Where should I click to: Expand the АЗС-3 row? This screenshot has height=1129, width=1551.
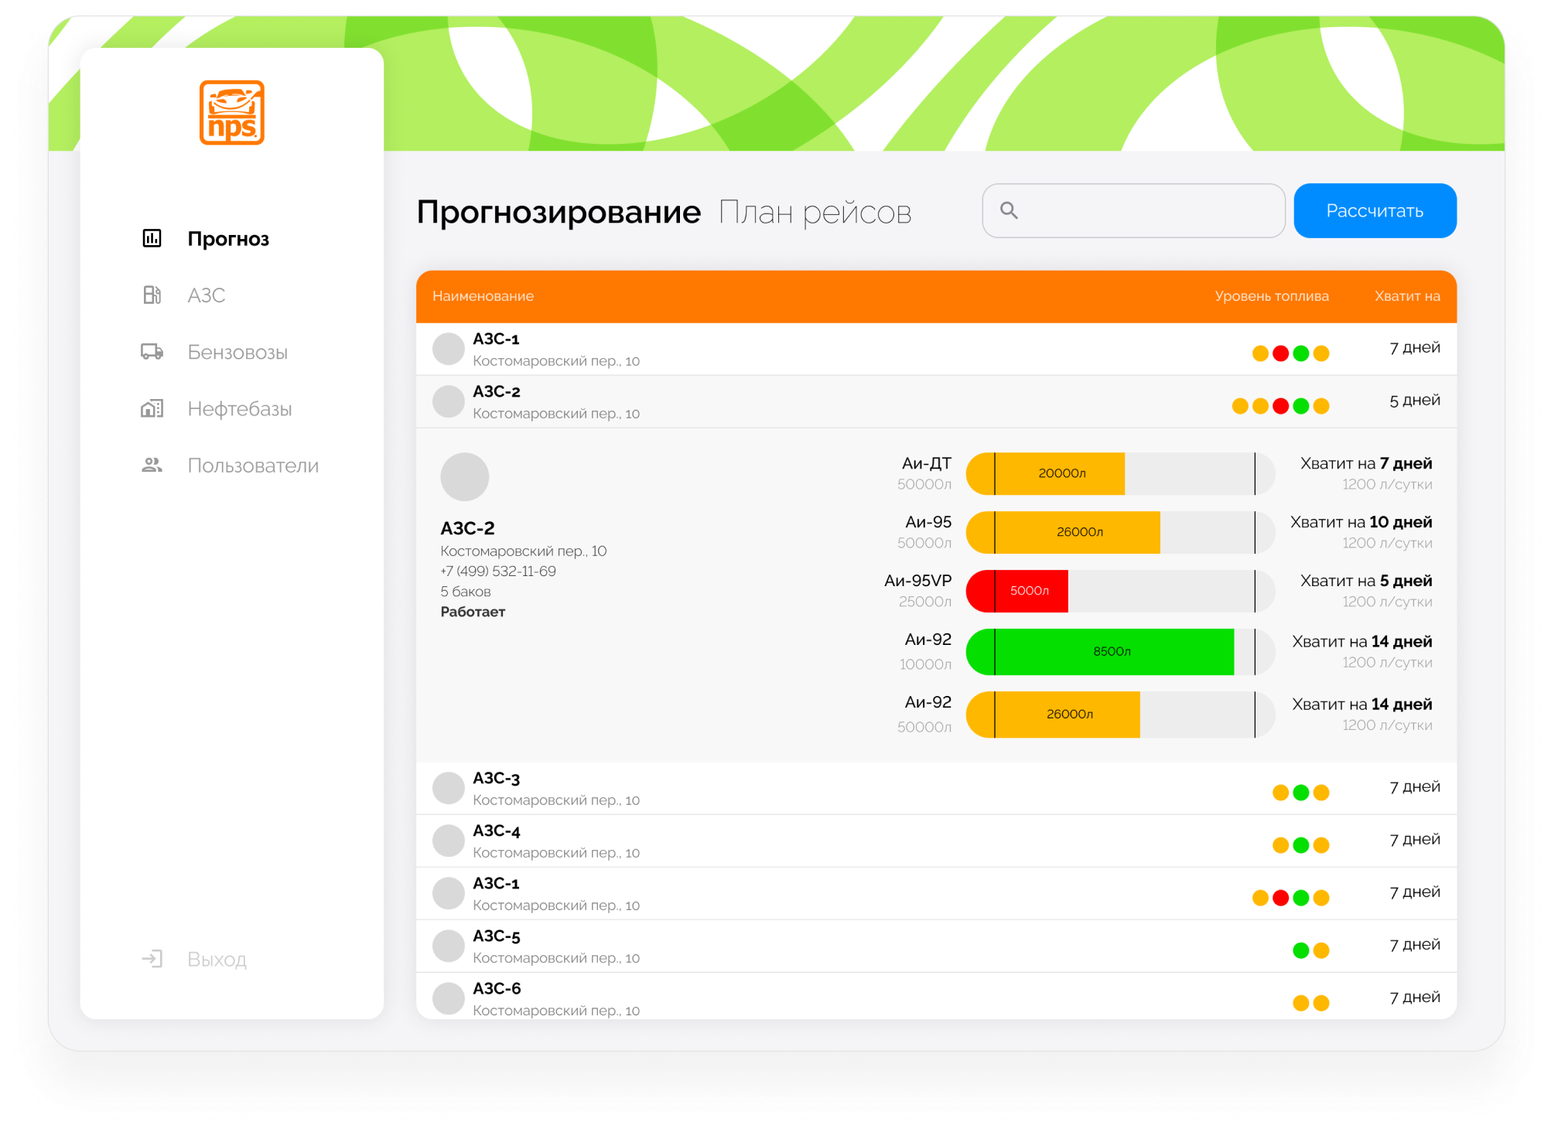[x=774, y=788]
